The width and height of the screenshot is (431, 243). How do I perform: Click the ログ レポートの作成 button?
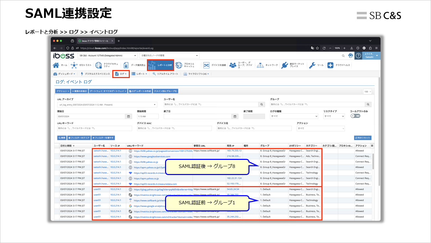140,91
